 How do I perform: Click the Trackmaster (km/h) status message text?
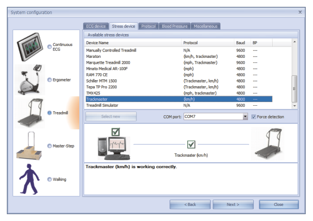pos(131,167)
